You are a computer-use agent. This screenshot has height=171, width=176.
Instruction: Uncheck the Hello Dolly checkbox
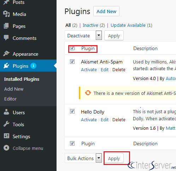tap(72, 111)
